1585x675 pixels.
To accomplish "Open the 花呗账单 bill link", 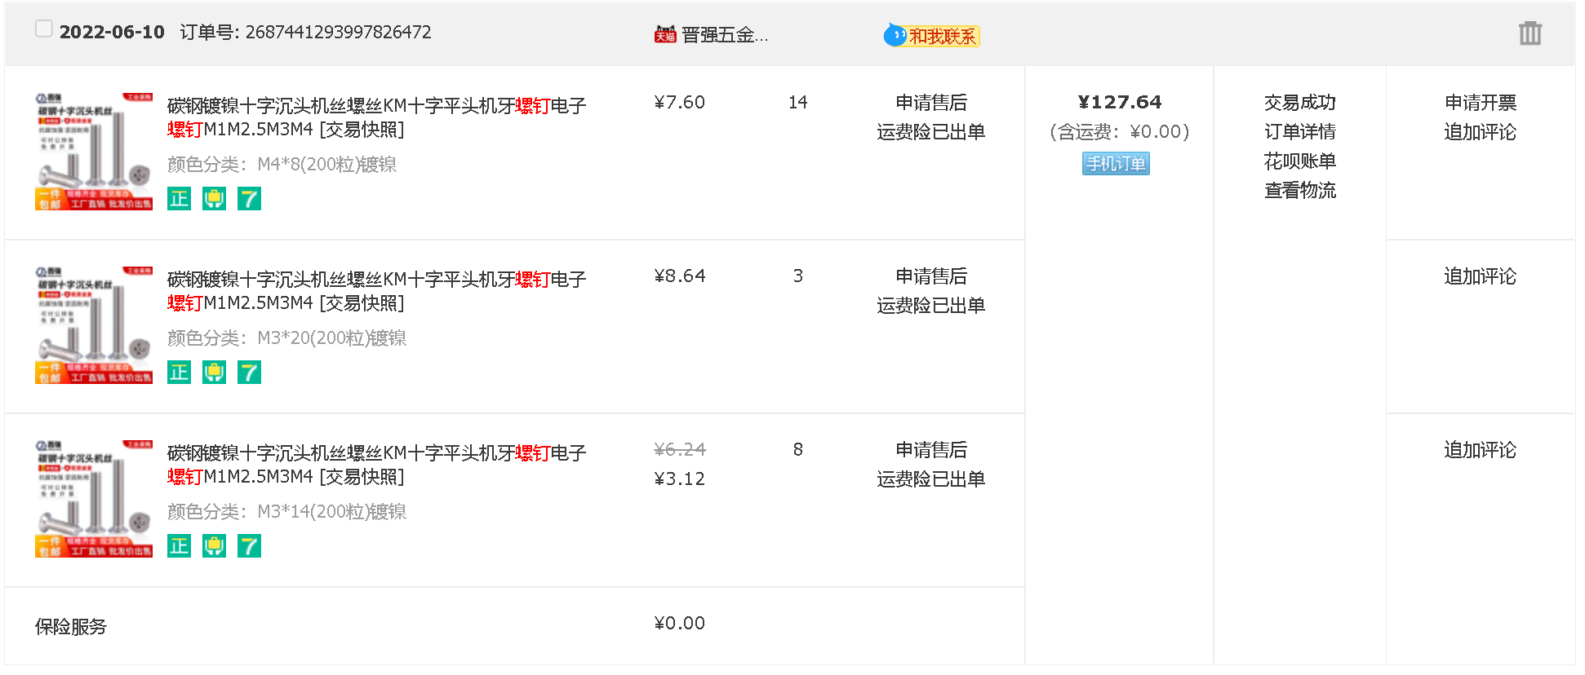I will tap(1299, 161).
